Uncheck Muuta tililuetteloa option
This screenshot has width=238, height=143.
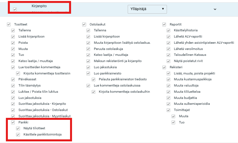tap(169, 92)
